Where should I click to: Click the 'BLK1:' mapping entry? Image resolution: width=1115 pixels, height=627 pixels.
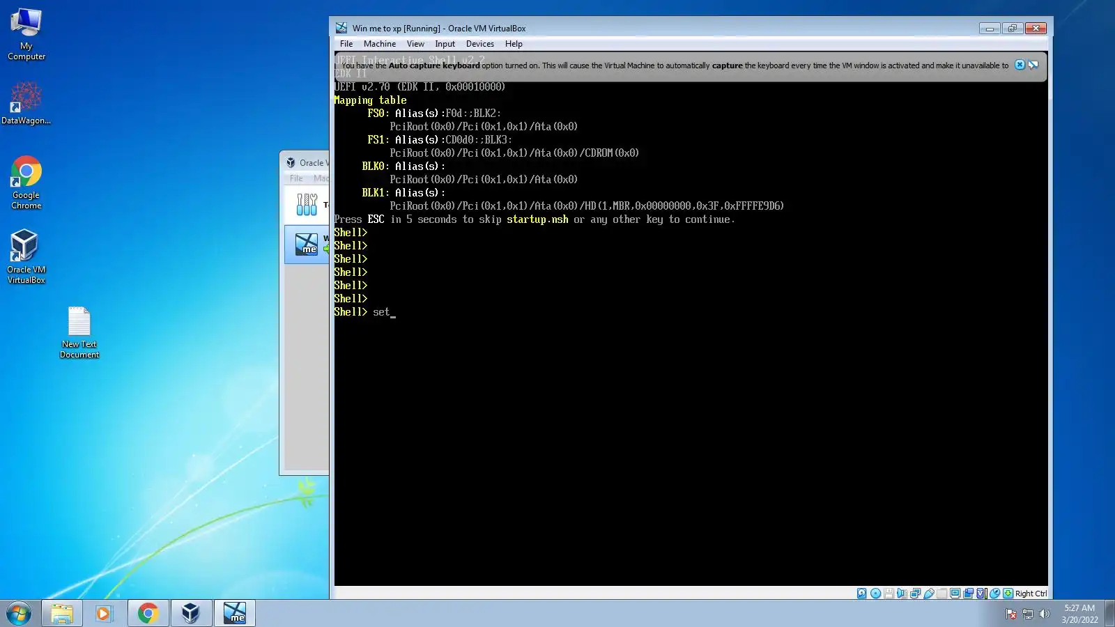(x=376, y=193)
